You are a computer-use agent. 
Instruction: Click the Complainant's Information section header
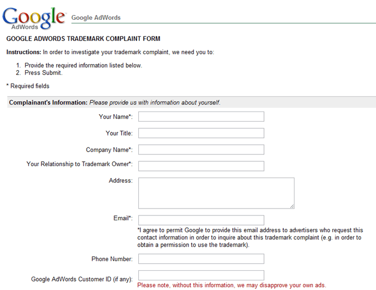(115, 102)
